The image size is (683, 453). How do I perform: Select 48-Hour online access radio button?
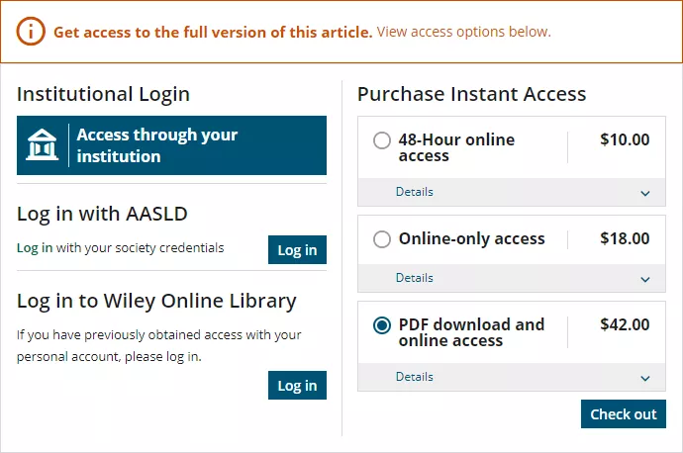pos(382,140)
